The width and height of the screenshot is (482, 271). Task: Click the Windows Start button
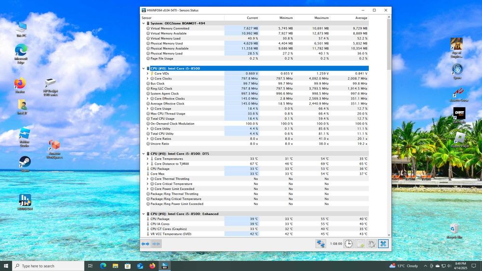tap(6, 266)
